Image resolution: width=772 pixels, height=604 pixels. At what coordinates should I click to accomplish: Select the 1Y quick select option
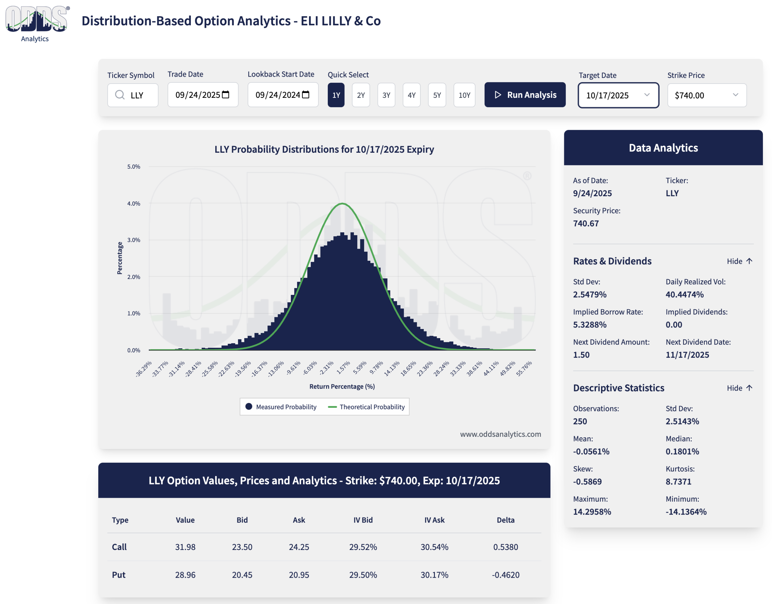[336, 95]
